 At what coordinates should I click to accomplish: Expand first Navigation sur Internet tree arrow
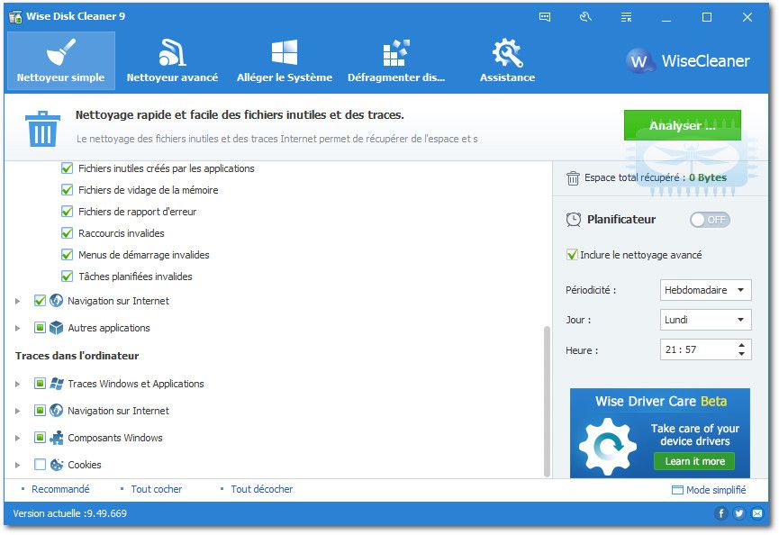[x=17, y=301]
